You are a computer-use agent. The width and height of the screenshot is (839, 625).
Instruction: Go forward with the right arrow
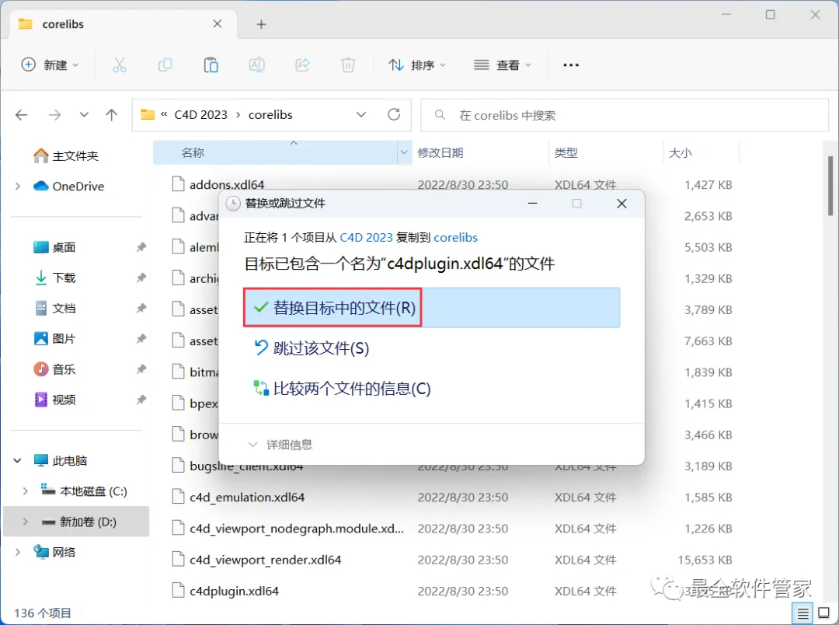coord(54,114)
